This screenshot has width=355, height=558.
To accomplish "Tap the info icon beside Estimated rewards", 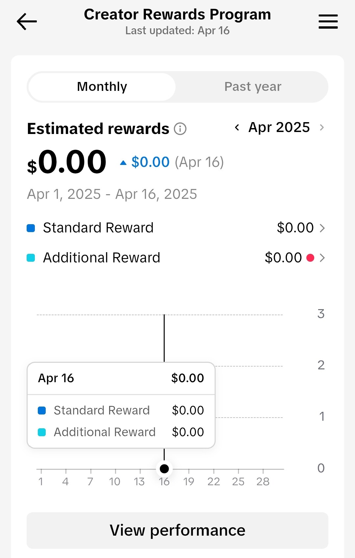I will (180, 129).
